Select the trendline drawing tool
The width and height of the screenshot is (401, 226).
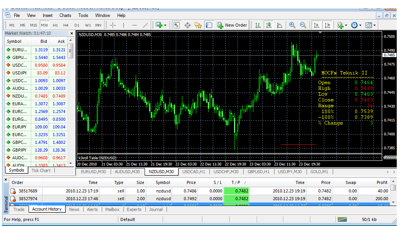click(x=145, y=25)
